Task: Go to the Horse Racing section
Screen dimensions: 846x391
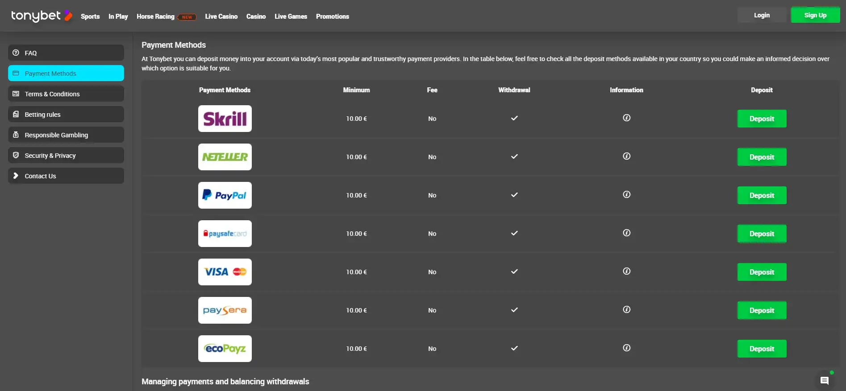Action: [155, 16]
